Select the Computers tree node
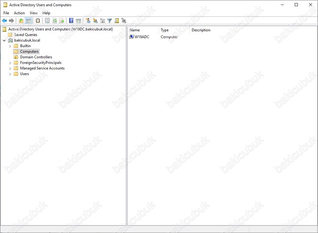The width and height of the screenshot is (318, 233). pos(29,52)
